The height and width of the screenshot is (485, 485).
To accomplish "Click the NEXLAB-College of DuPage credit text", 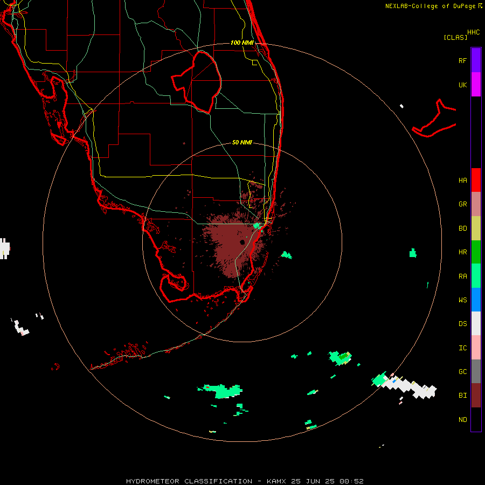I will point(433,6).
